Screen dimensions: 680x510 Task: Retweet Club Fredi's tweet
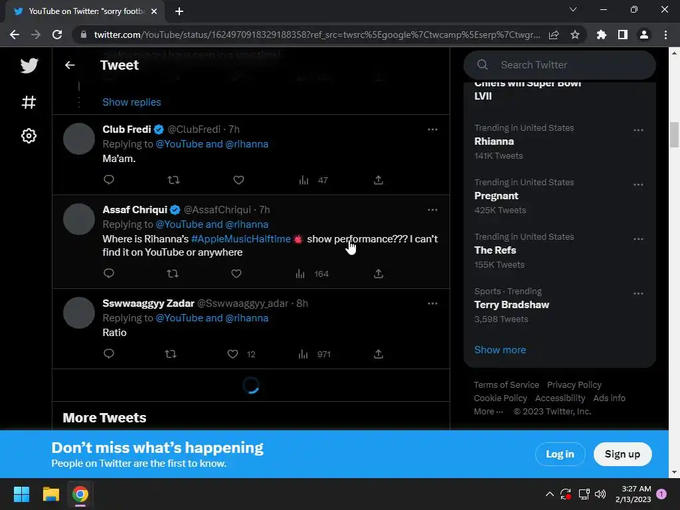click(x=173, y=179)
